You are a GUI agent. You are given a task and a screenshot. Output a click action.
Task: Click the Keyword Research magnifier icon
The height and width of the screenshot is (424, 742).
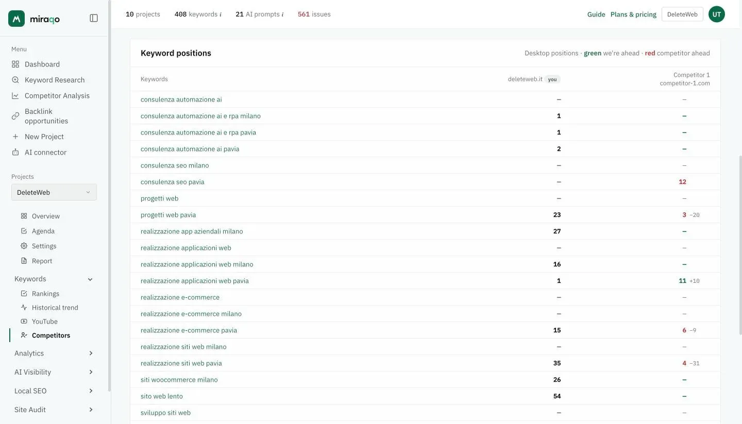click(15, 80)
